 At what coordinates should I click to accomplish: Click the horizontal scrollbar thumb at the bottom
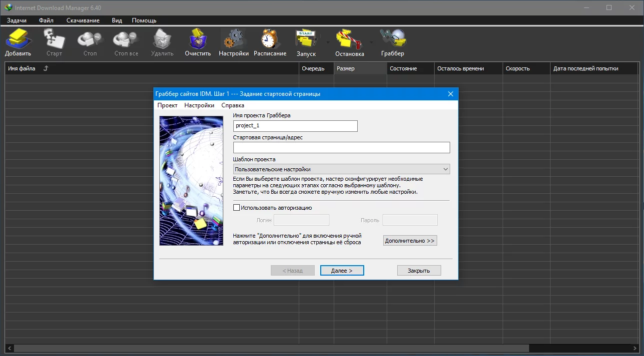pyautogui.click(x=271, y=348)
